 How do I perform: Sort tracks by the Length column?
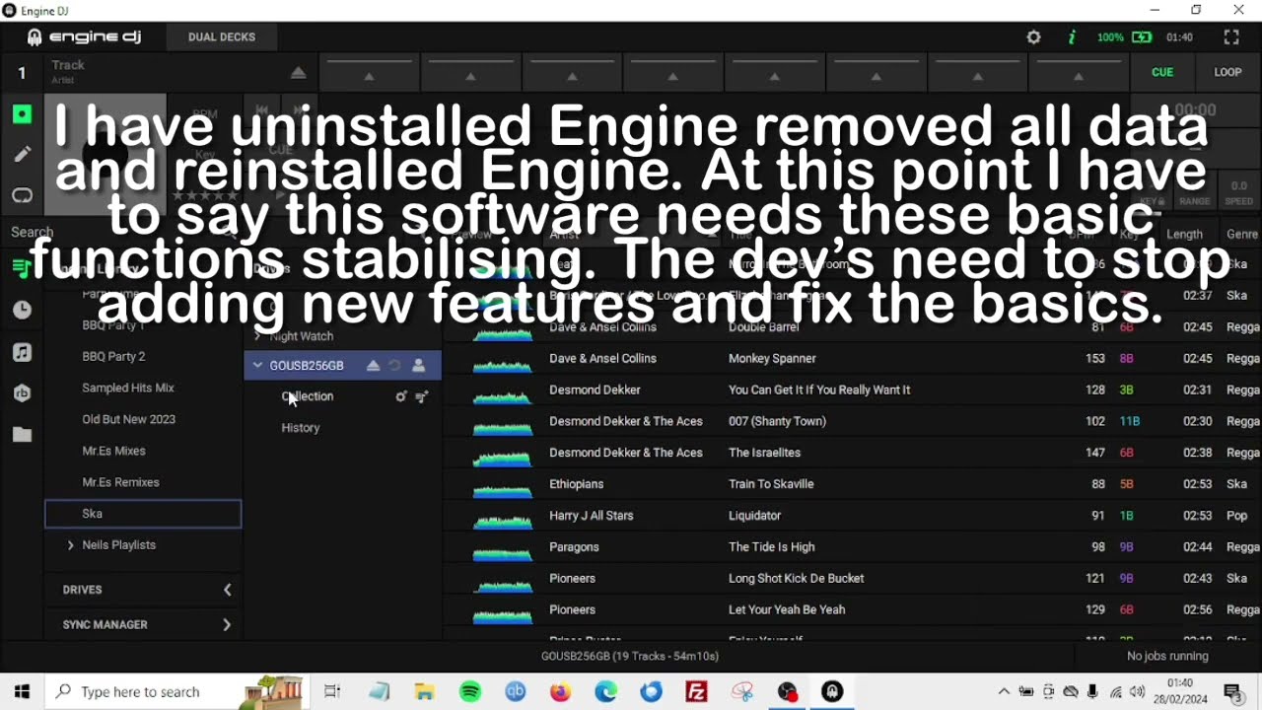1184,235
